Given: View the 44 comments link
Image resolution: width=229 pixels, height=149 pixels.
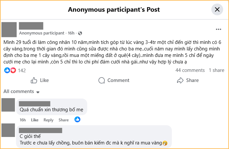Looking at the screenshot, I should coord(190,70).
